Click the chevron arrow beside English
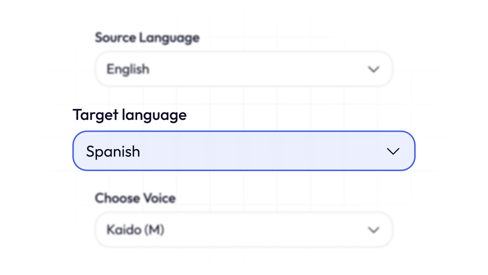Viewport: 488px width, 275px height. pos(373,69)
